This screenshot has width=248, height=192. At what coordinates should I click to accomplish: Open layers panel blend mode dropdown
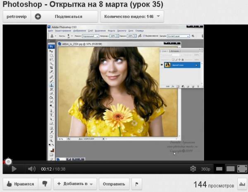tap(172, 55)
